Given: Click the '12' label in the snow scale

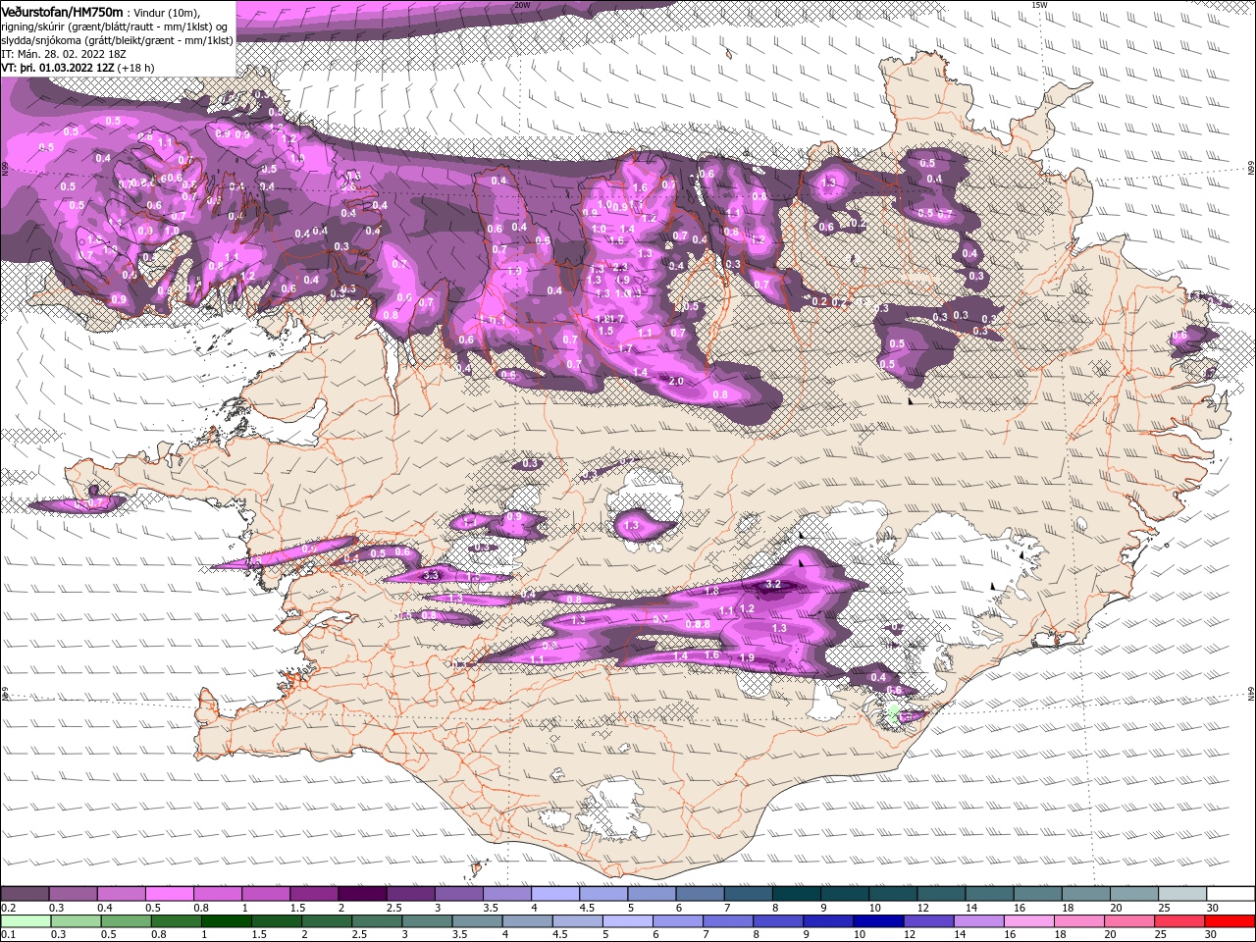Looking at the screenshot, I should click(x=921, y=909).
